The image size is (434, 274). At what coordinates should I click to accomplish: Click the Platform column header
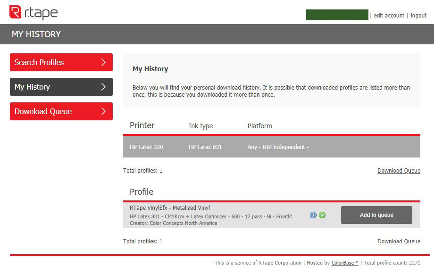[x=259, y=126]
